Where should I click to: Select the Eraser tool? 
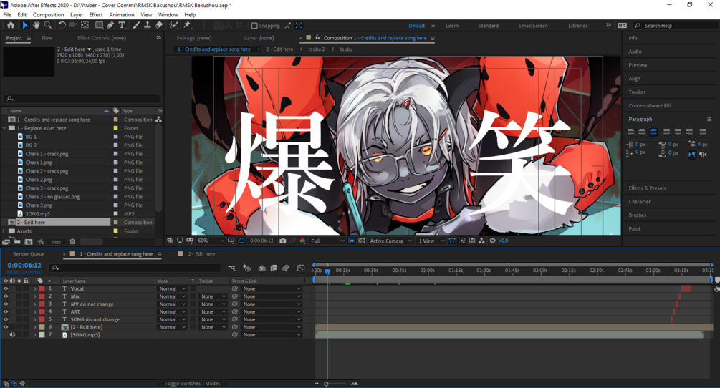click(159, 25)
